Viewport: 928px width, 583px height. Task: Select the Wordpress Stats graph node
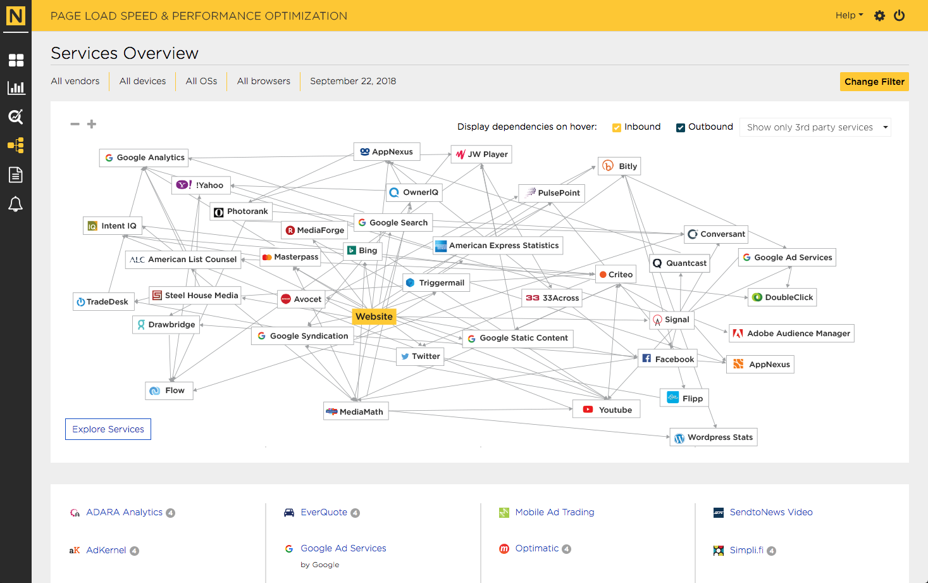coord(714,437)
